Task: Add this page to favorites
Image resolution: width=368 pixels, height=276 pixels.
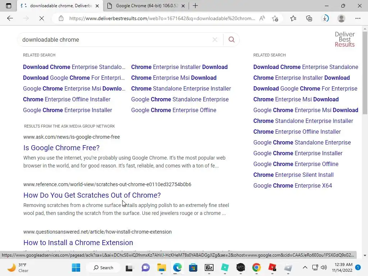Action: (x=275, y=18)
